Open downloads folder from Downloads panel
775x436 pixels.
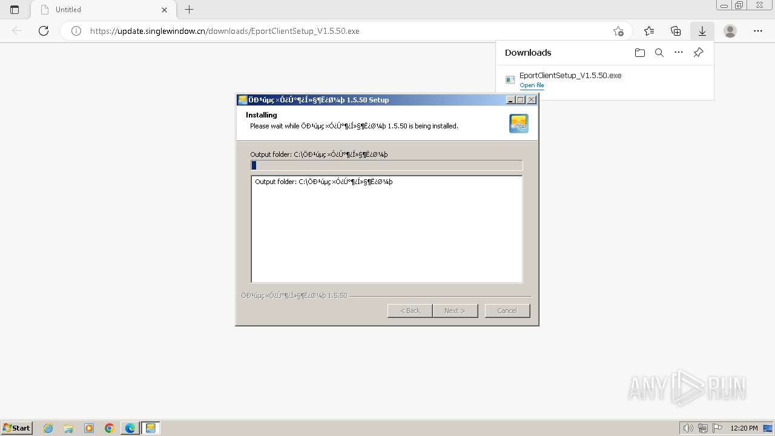point(640,53)
